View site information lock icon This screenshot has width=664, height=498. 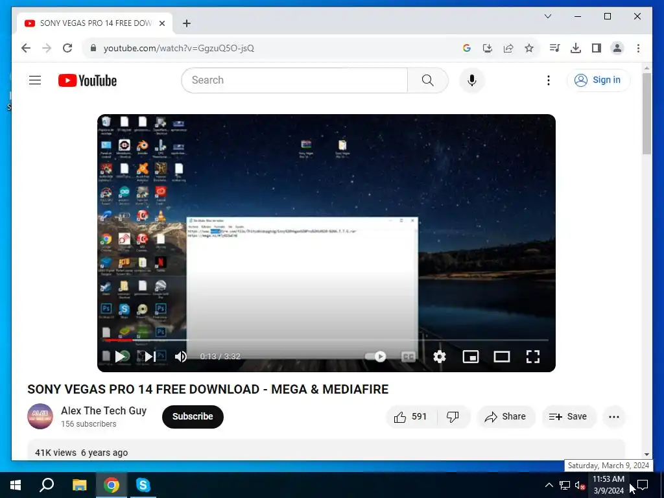(x=93, y=48)
